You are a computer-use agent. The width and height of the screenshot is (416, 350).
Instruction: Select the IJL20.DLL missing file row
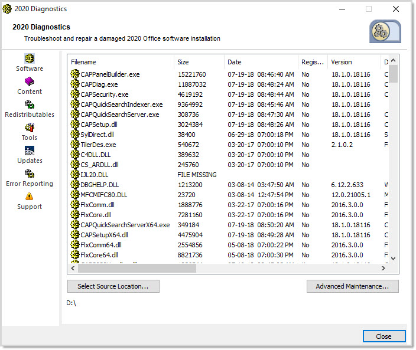pyautogui.click(x=95, y=175)
